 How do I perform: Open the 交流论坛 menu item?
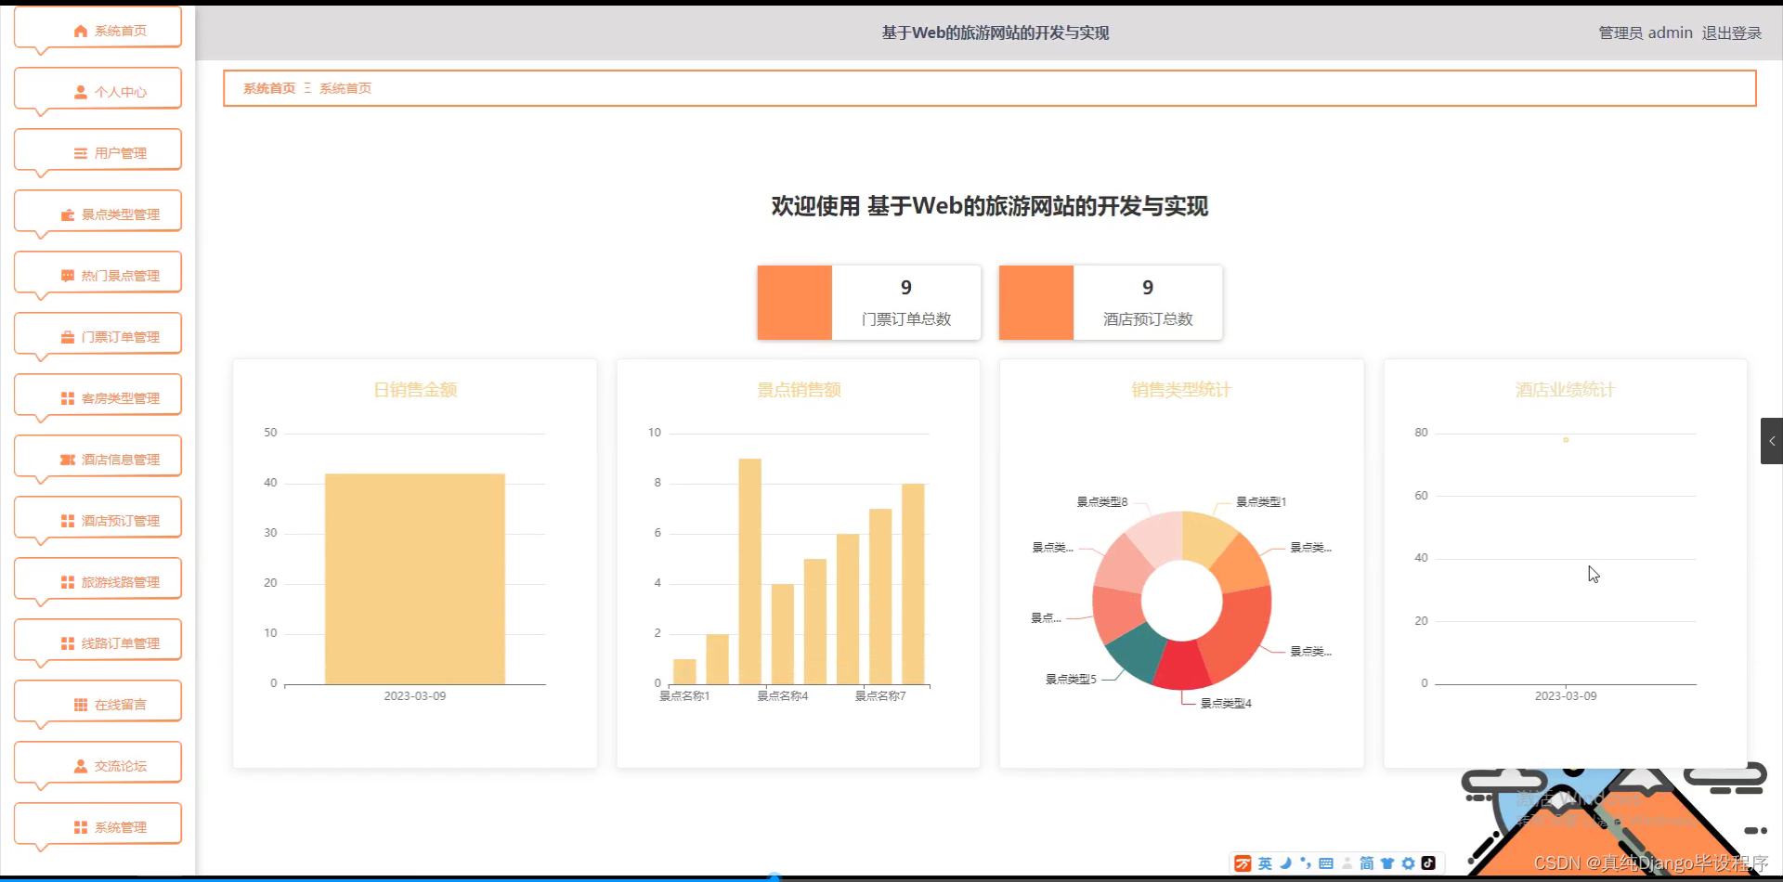point(98,764)
